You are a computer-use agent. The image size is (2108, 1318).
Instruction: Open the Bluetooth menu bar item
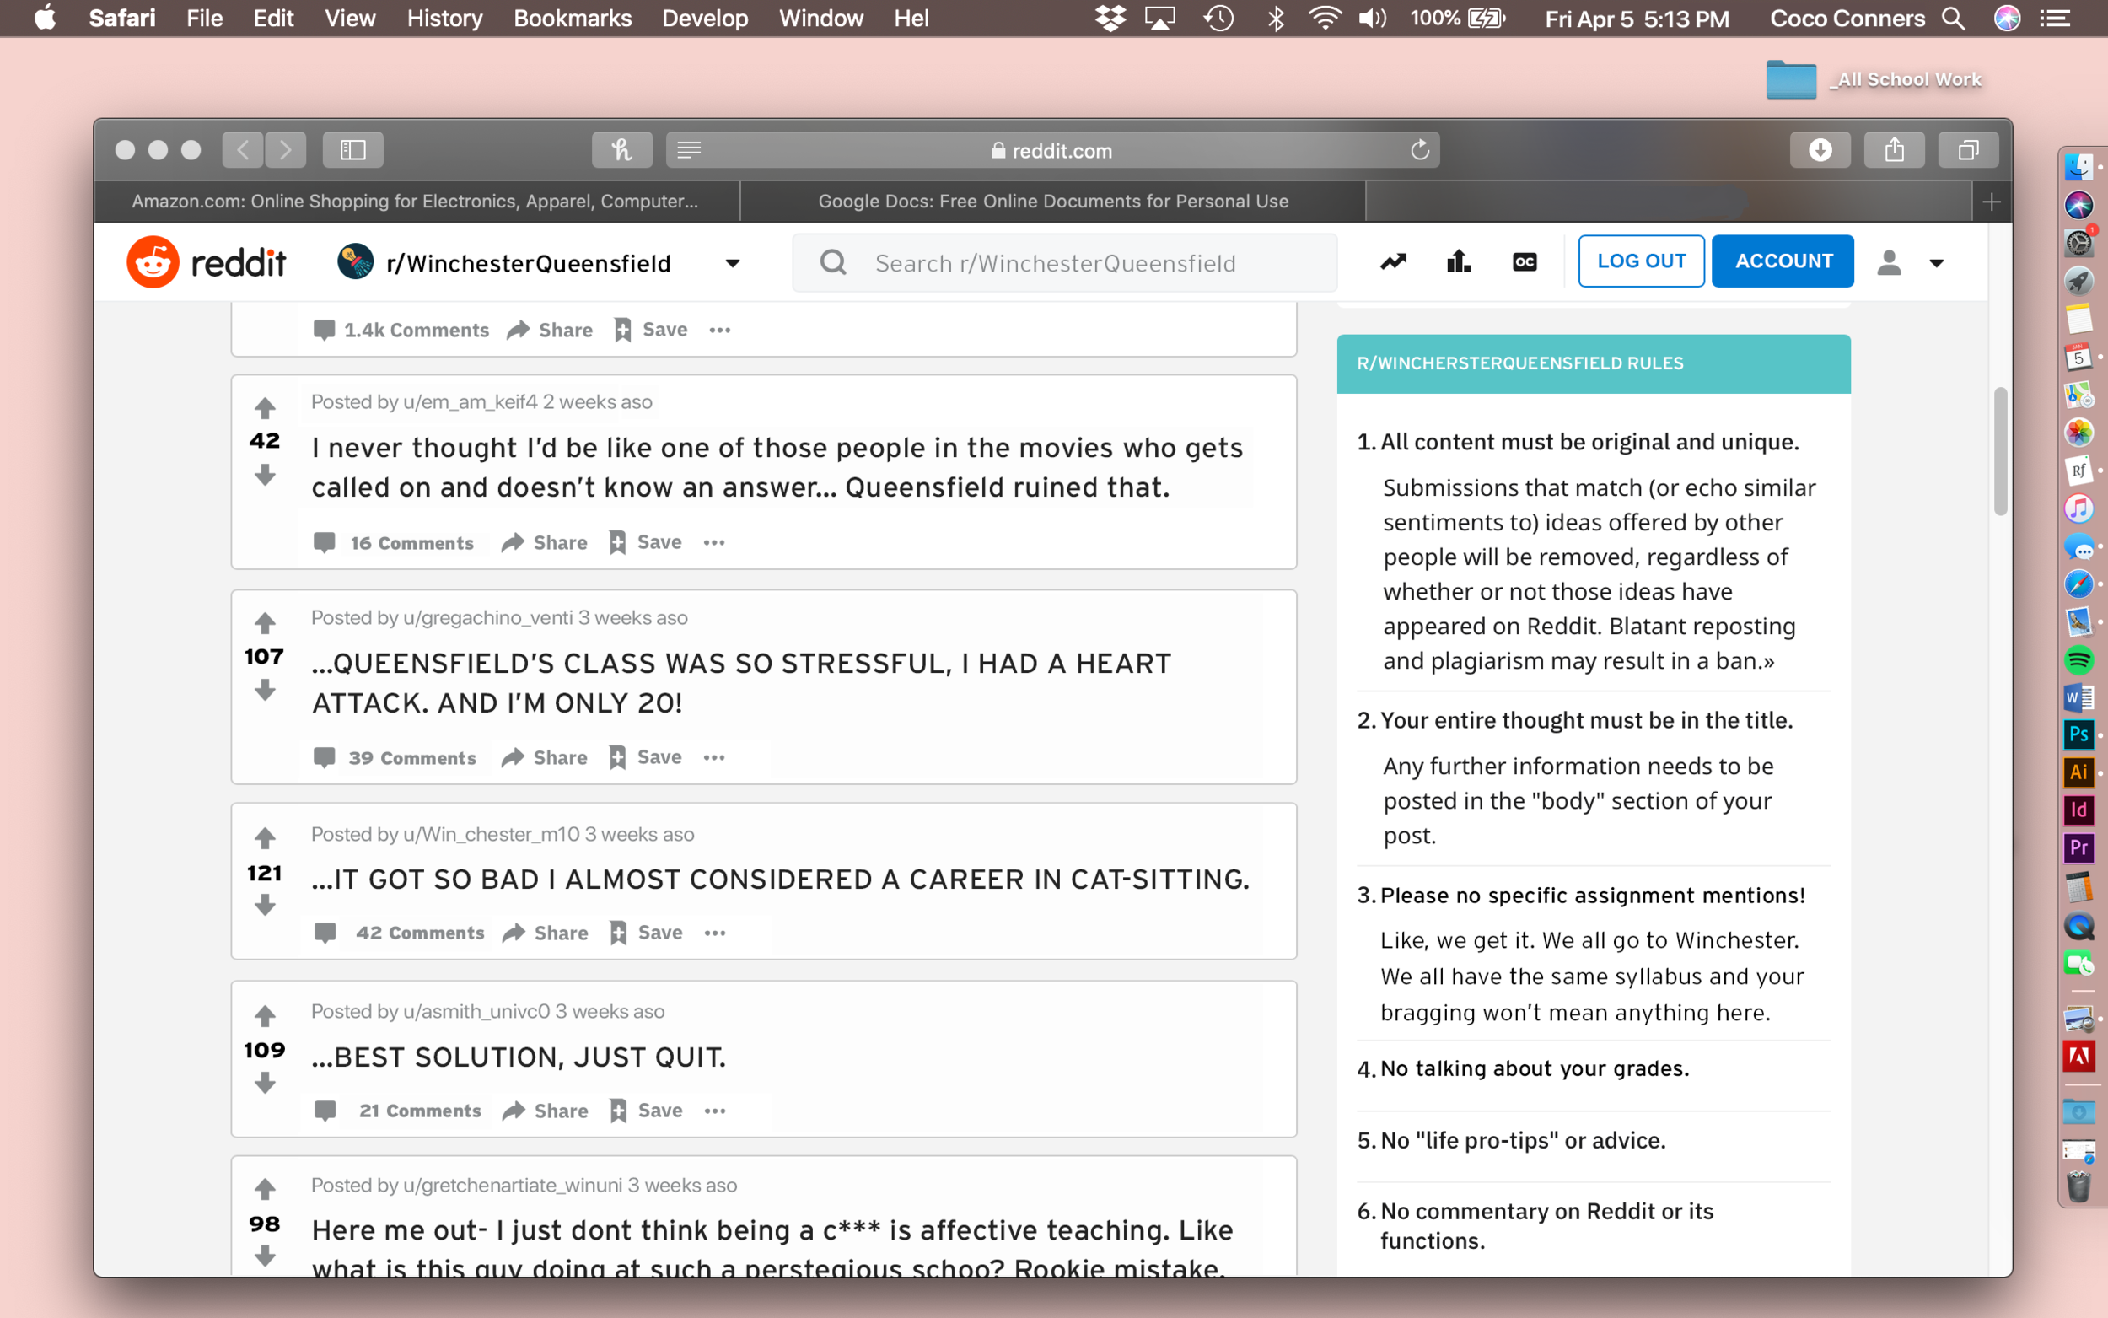pos(1275,19)
